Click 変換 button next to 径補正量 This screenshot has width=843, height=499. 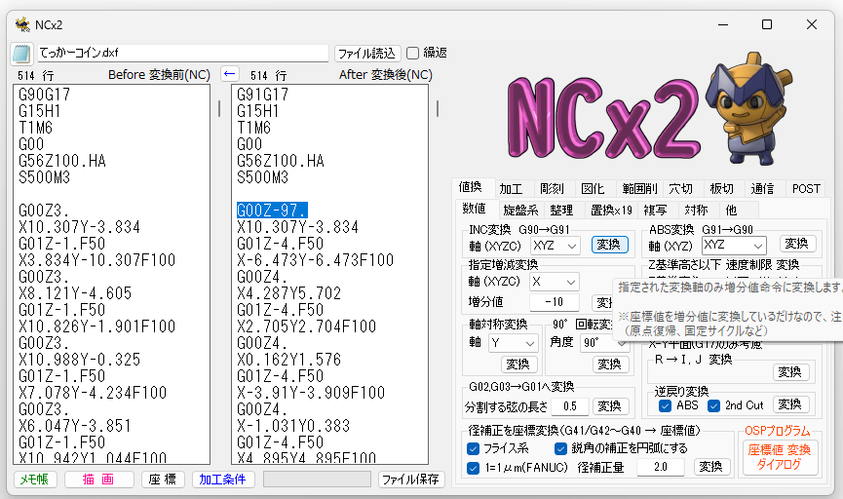[x=710, y=467]
